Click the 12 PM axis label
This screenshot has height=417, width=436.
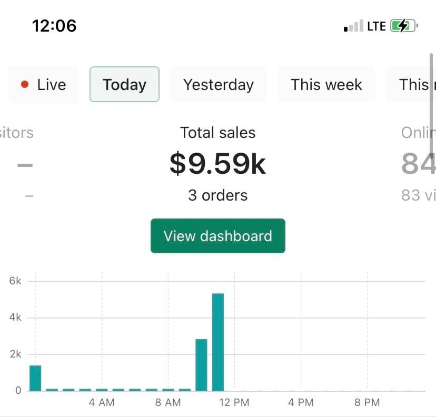(x=234, y=403)
